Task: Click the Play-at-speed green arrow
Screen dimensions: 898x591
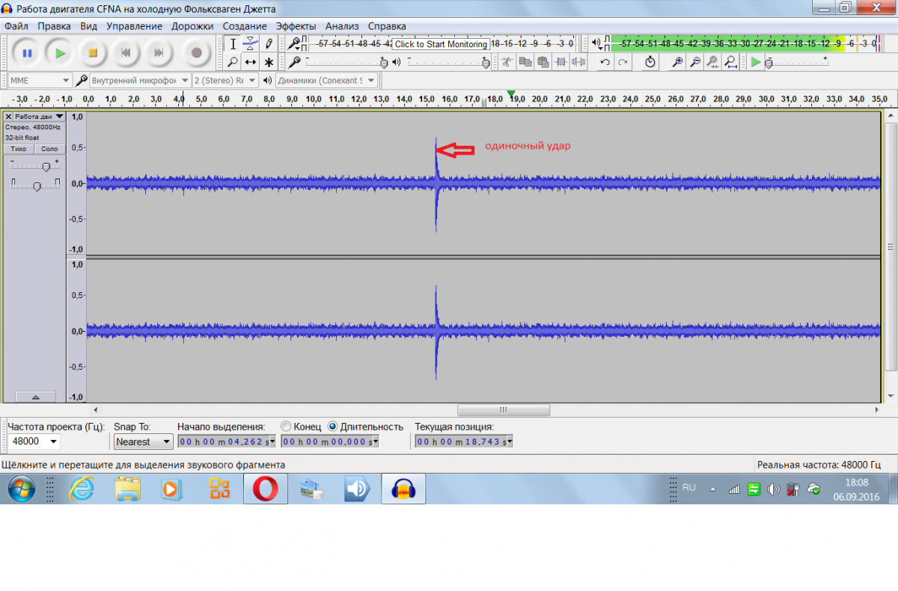Action: click(x=756, y=62)
